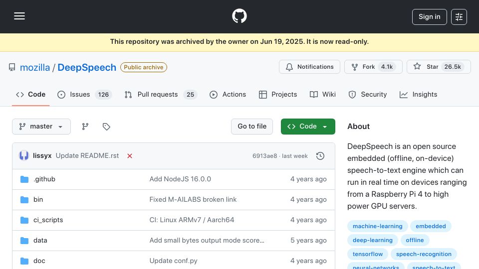Open the Security tab
479x269 pixels.
pyautogui.click(x=368, y=95)
